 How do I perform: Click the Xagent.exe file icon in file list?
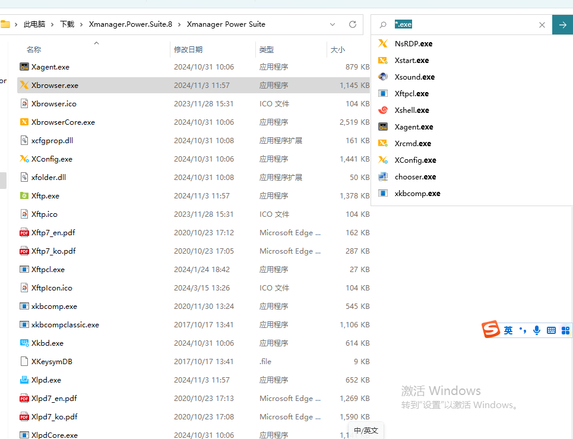tap(24, 67)
